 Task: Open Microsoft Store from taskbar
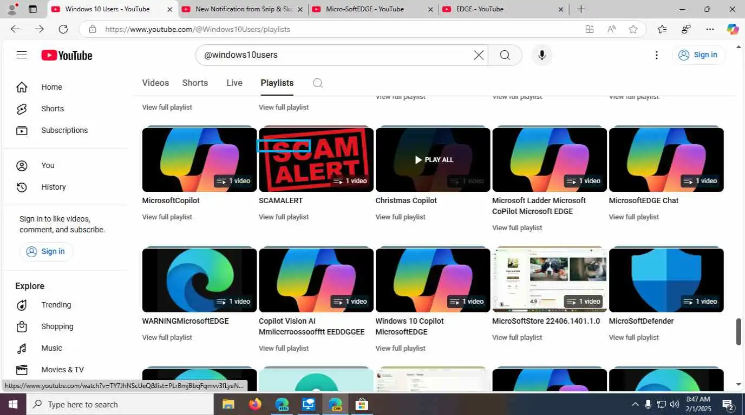[362, 404]
